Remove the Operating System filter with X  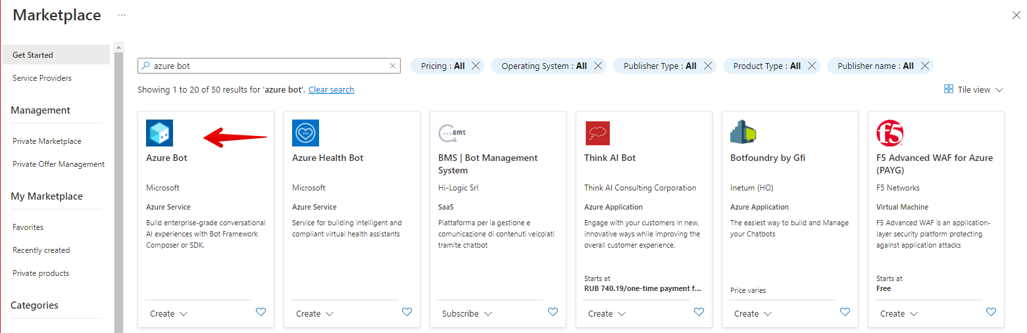point(598,66)
